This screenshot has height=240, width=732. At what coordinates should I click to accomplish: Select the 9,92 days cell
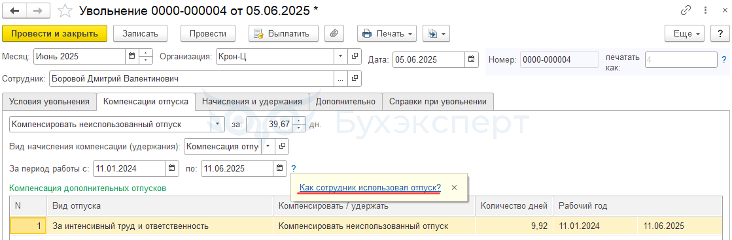click(514, 226)
